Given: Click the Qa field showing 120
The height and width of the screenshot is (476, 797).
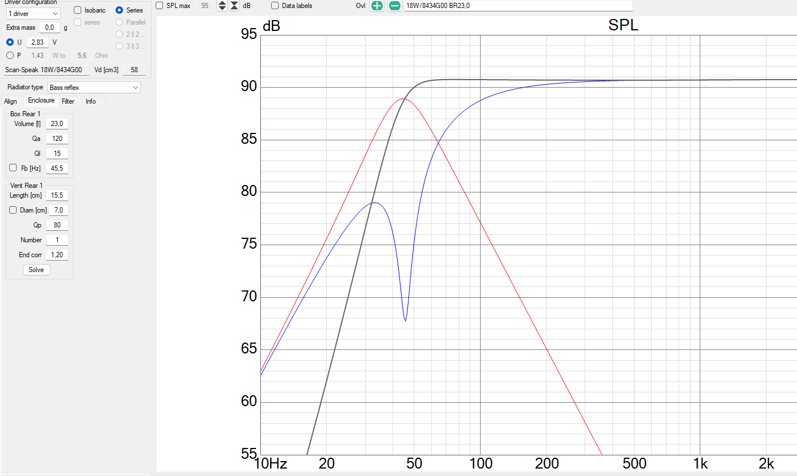Looking at the screenshot, I should point(57,139).
